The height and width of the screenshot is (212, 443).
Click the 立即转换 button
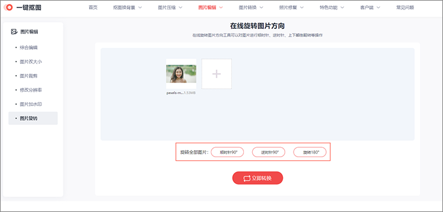point(258,178)
